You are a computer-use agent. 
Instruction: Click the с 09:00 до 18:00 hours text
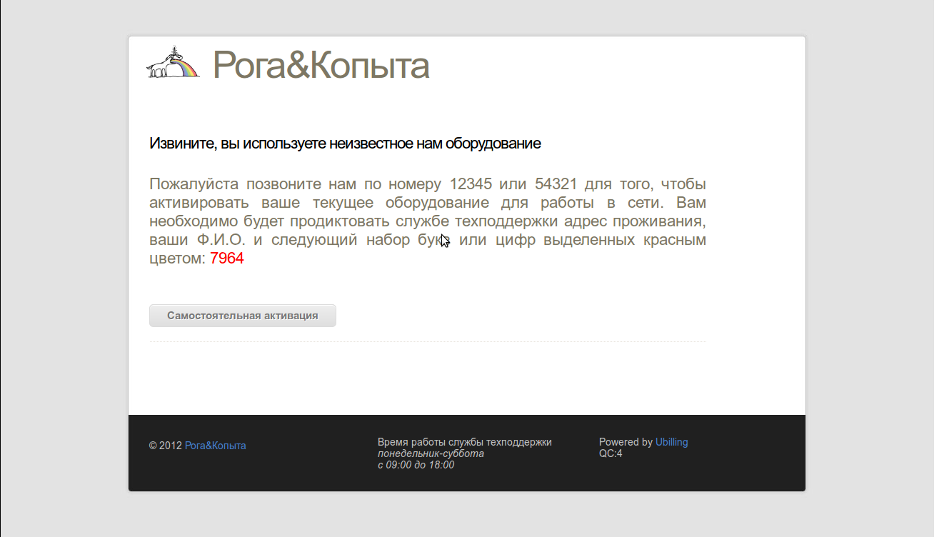coord(416,465)
